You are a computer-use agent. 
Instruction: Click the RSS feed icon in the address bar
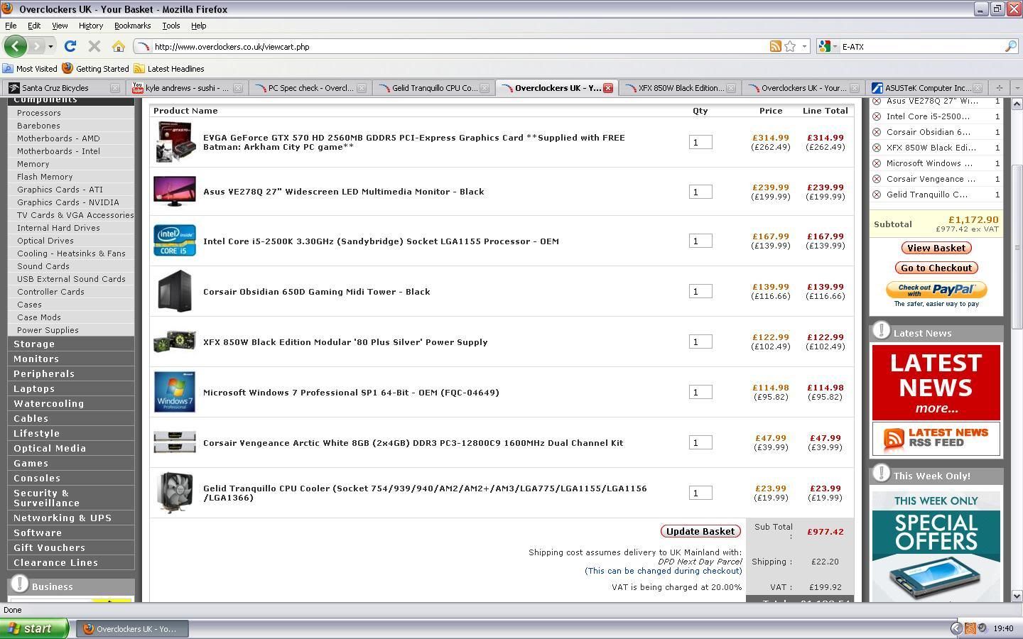(775, 46)
